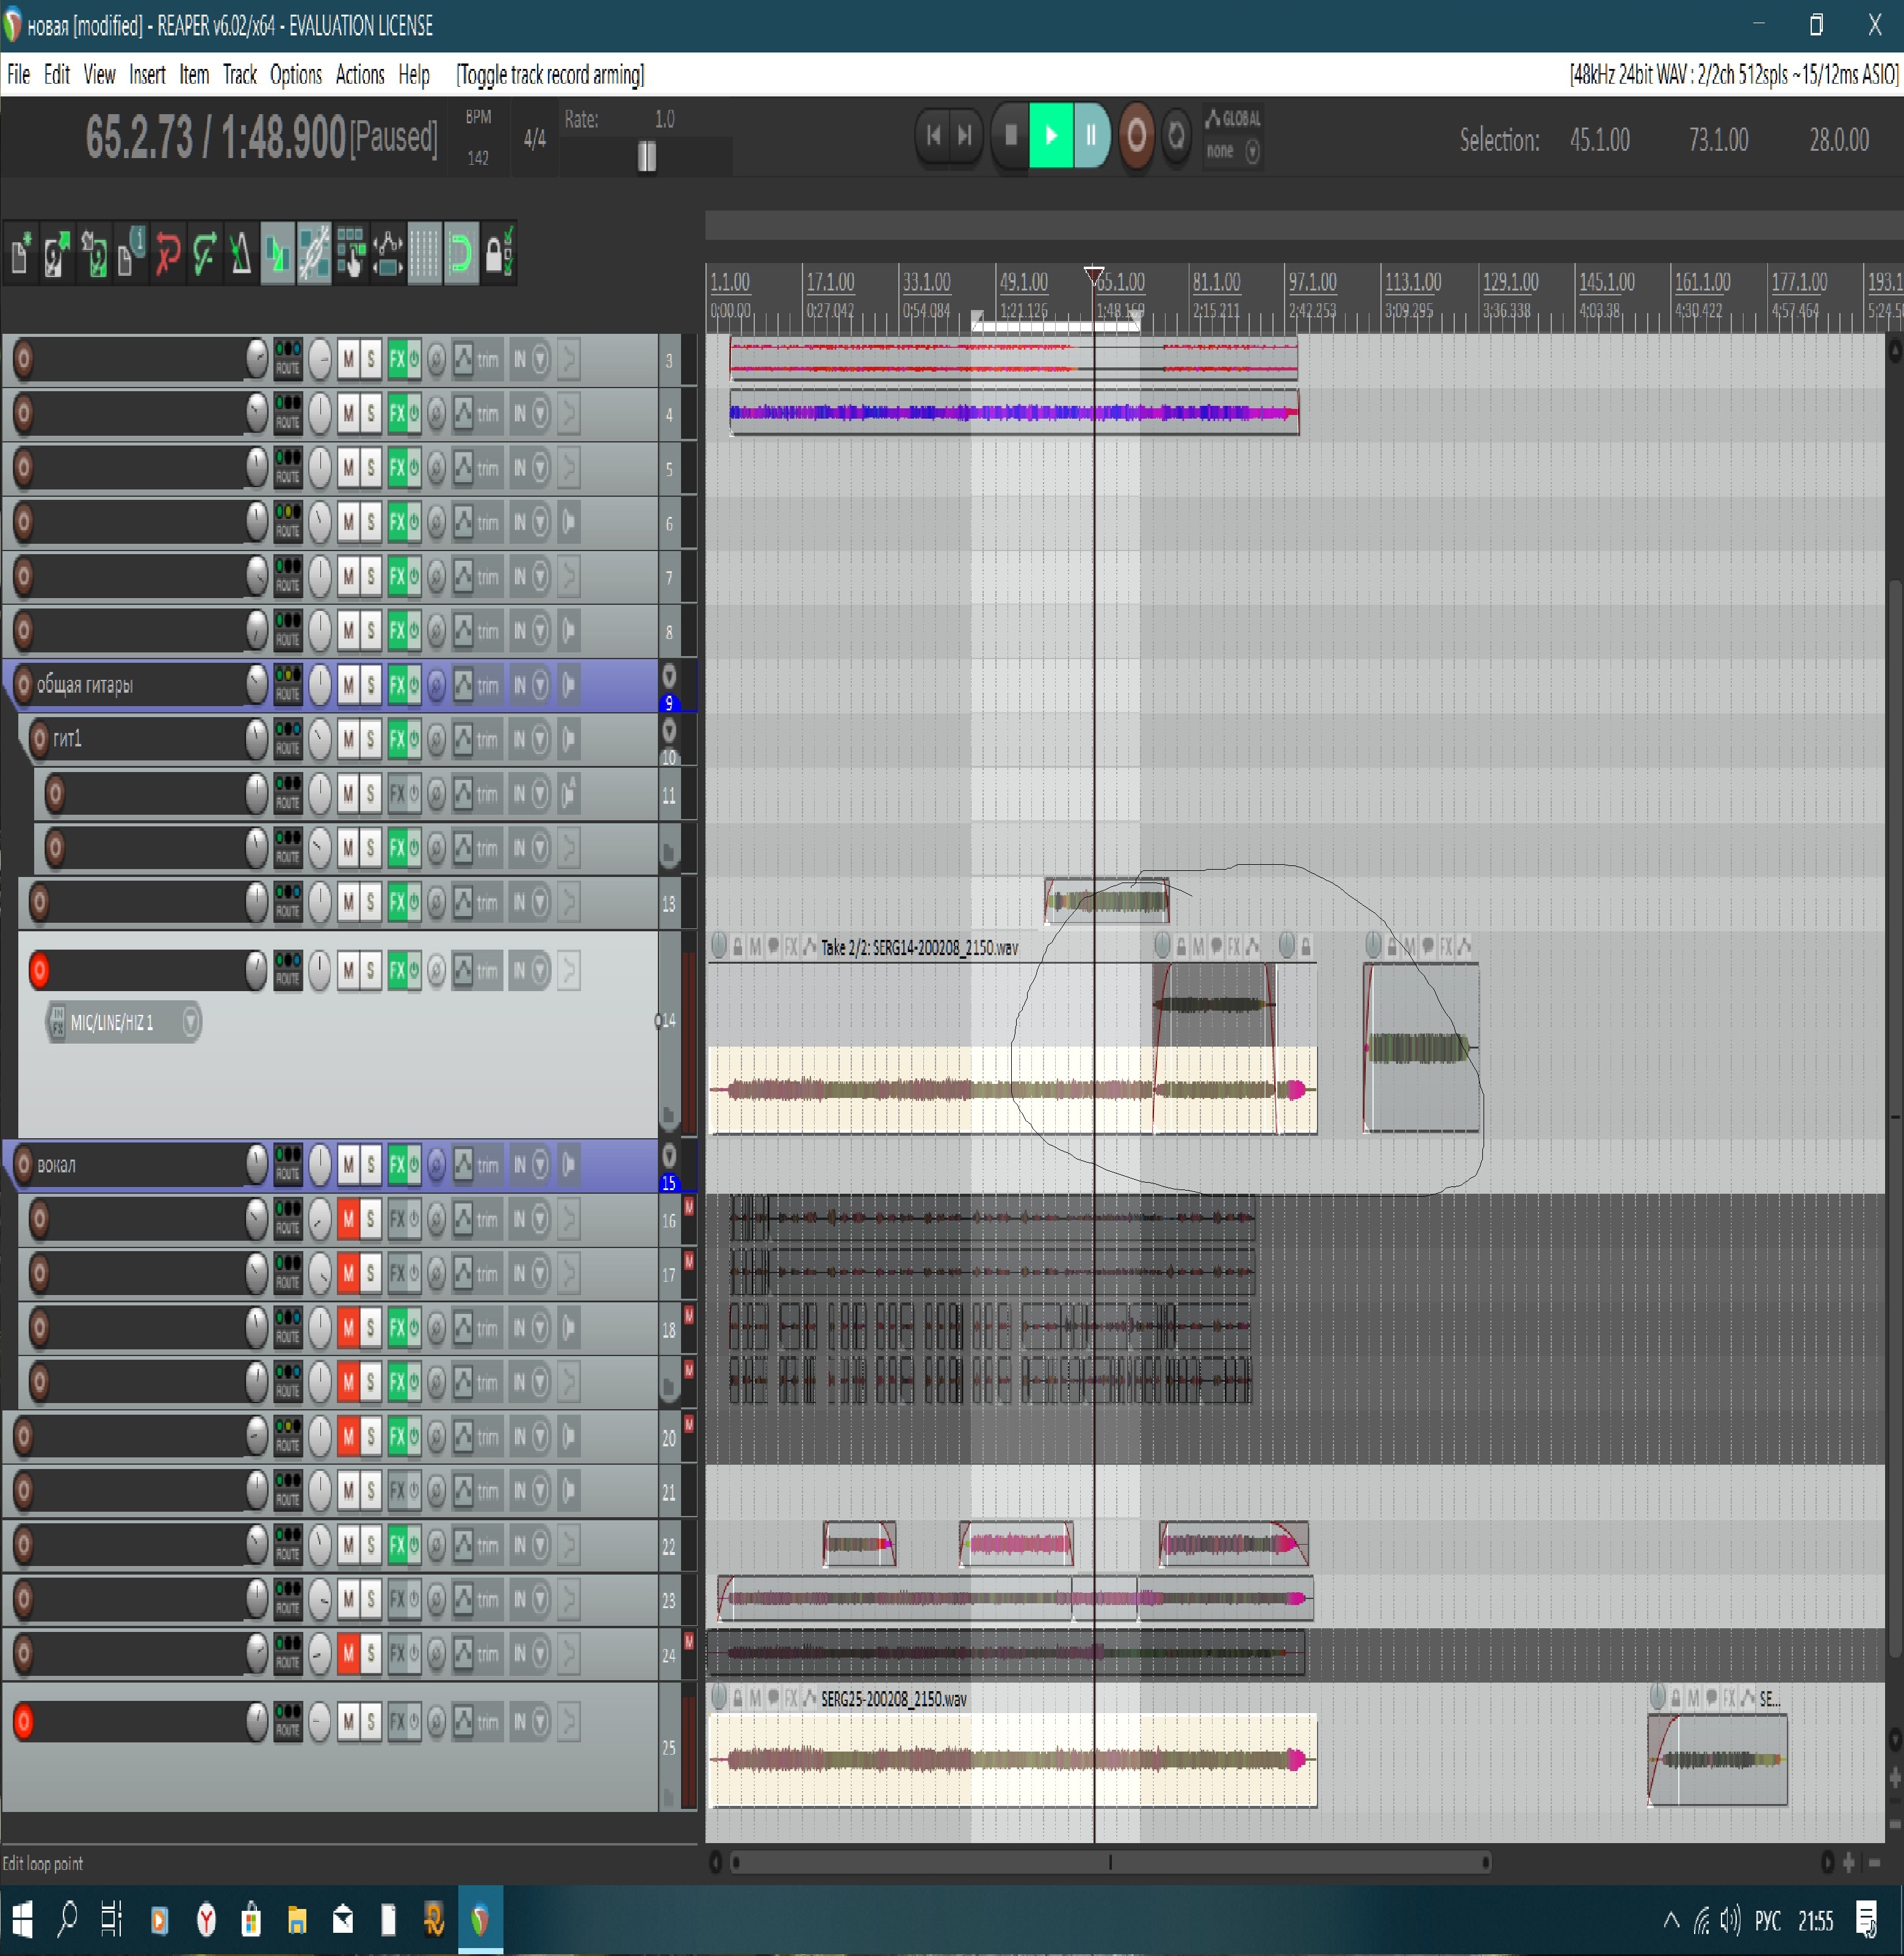Toggle item grouping chain icon

point(314,254)
